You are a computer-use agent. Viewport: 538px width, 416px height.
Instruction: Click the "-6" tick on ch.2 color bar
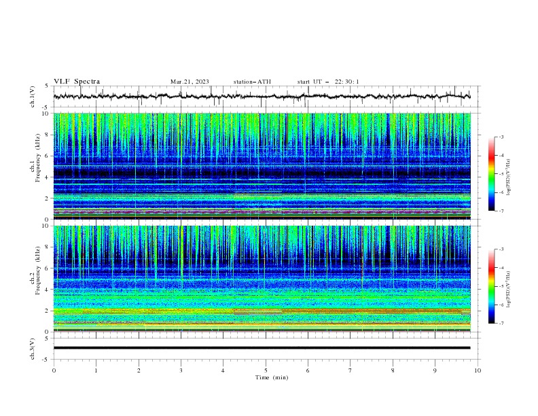501,305
